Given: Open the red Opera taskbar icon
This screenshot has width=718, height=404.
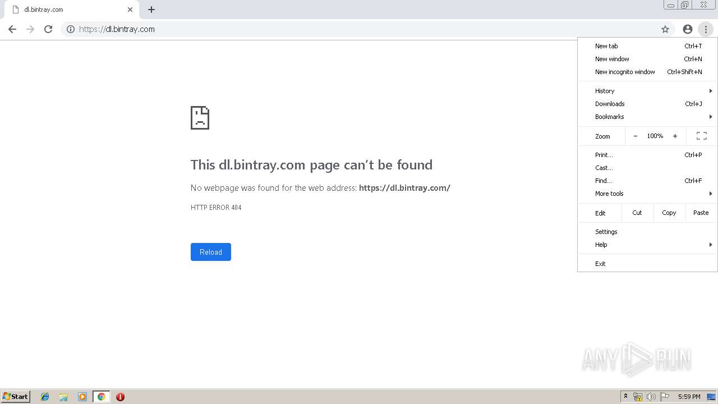Looking at the screenshot, I should [120, 397].
